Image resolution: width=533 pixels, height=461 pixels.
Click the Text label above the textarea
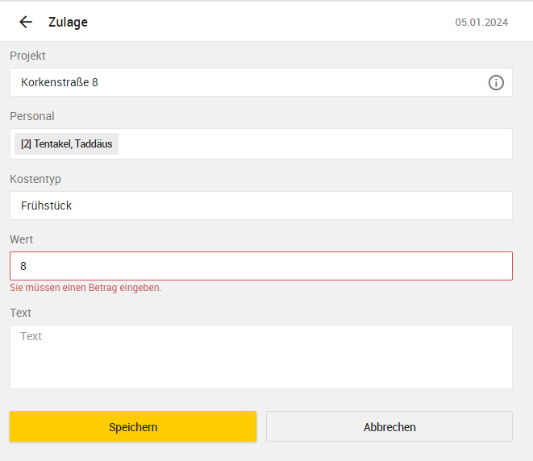click(20, 313)
